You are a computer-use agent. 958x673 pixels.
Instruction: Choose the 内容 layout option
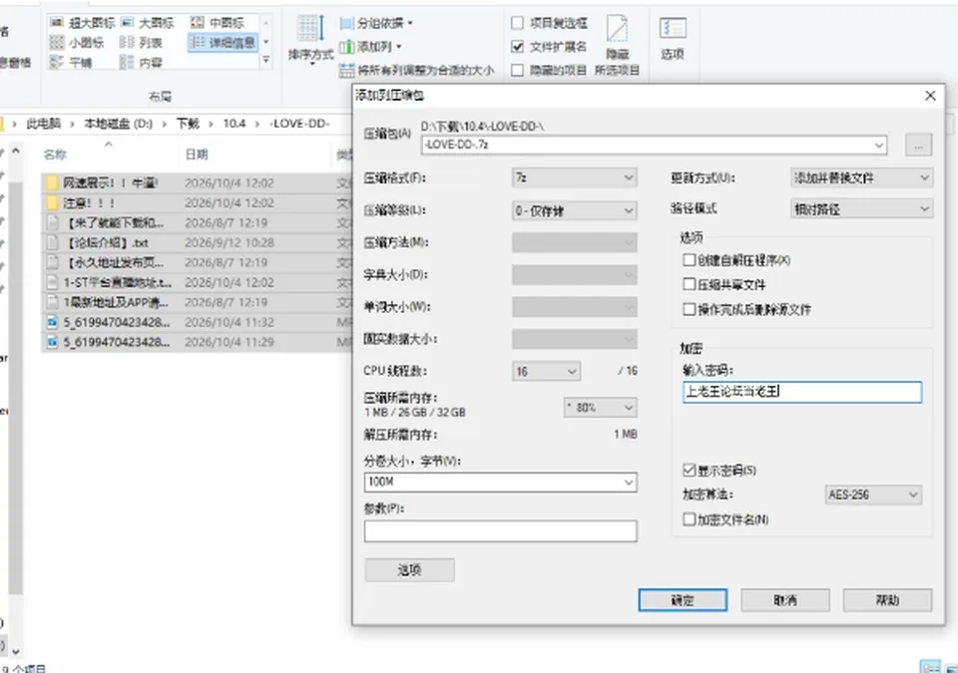pyautogui.click(x=141, y=62)
